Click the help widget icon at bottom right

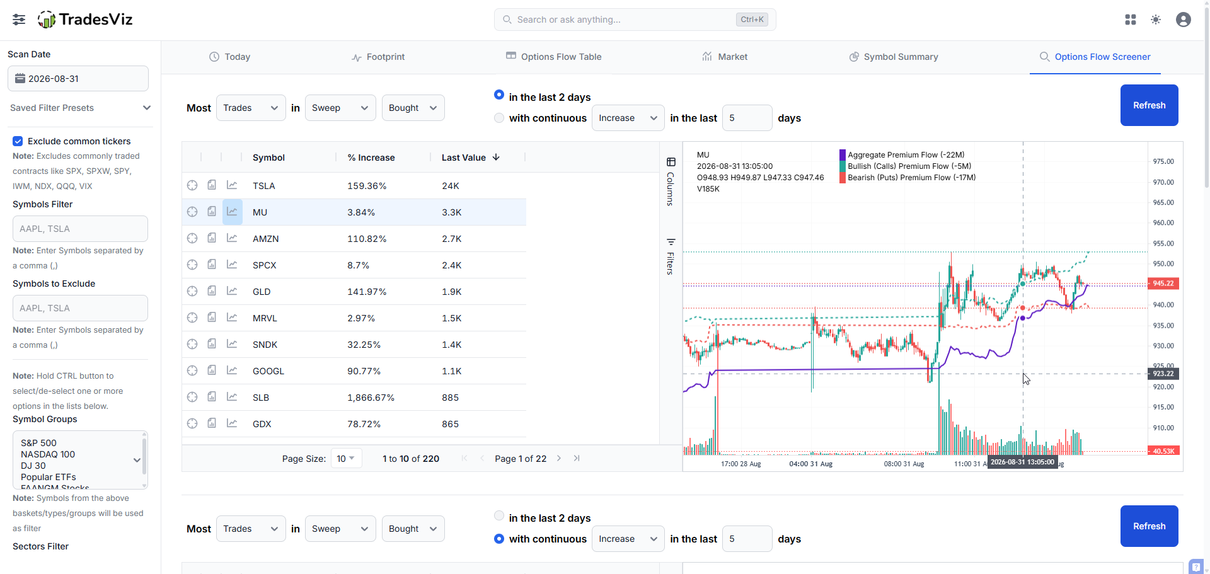pyautogui.click(x=1196, y=566)
